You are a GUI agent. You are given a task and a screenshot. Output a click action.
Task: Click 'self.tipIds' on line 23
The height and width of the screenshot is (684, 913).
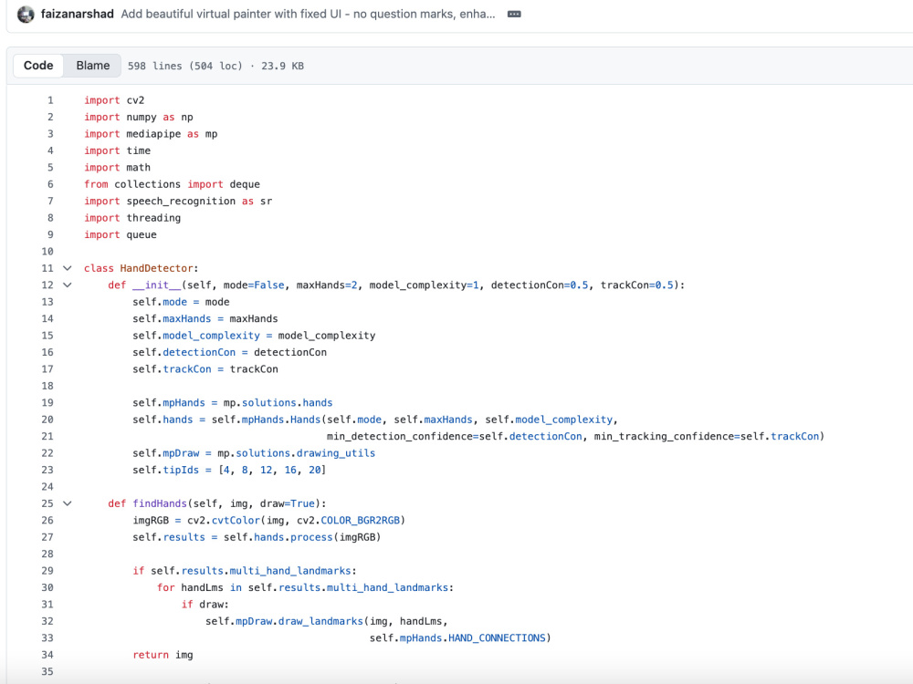(x=165, y=470)
